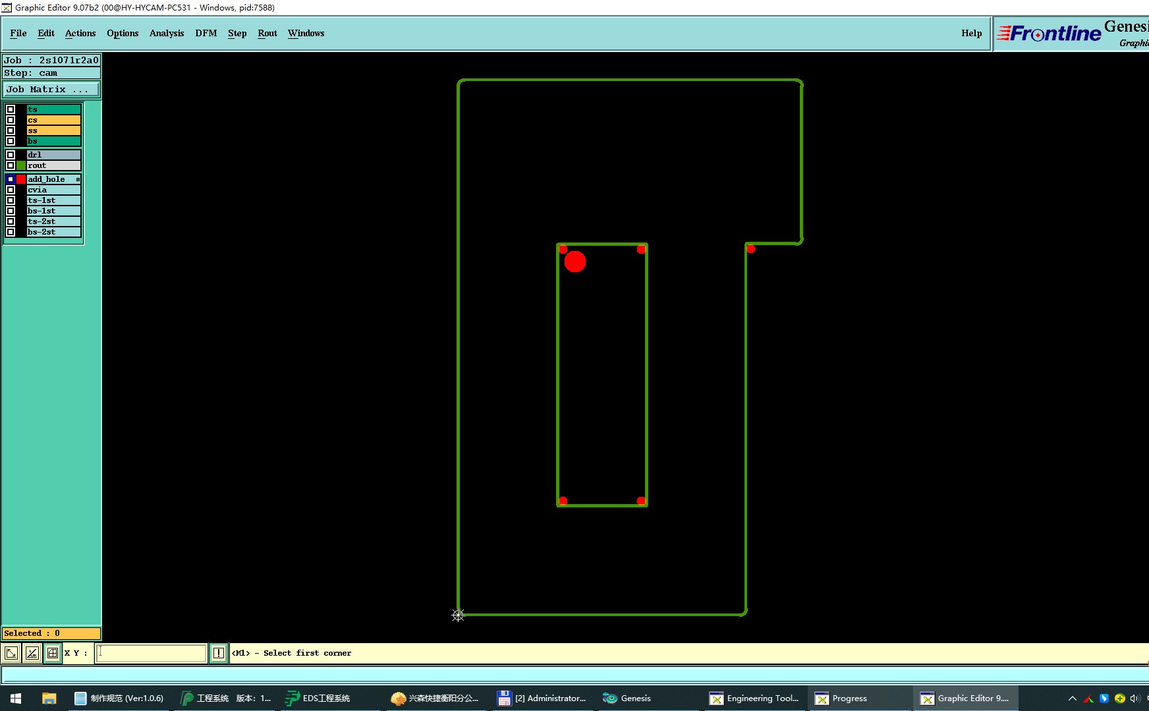Click the XY coordinate input field

152,653
